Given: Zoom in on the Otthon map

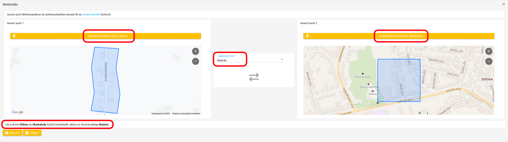Looking at the screenshot, I should click(x=195, y=51).
